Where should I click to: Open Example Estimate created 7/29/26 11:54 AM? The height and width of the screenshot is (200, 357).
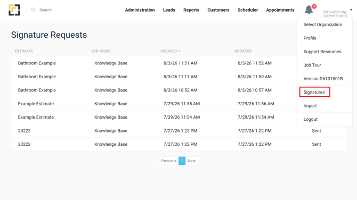[x=36, y=117]
